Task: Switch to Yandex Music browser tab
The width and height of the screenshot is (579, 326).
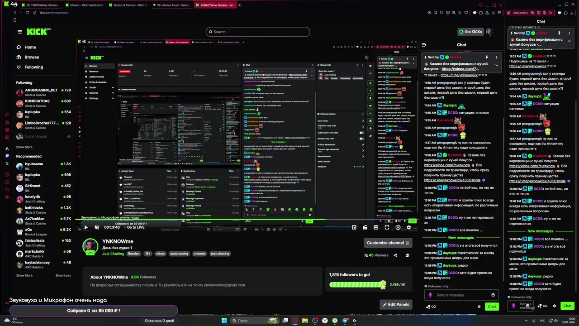Action: click(172, 5)
